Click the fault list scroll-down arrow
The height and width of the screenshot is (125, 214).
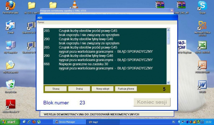coord(168,83)
